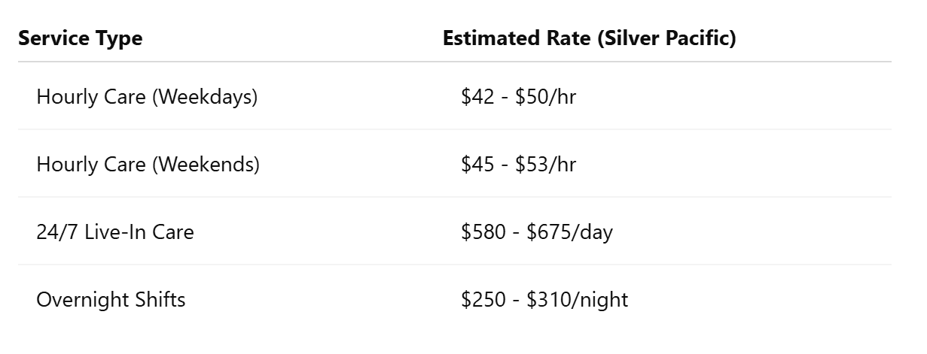
Task: Click the Silver Pacific text in header
Action: pos(663,38)
